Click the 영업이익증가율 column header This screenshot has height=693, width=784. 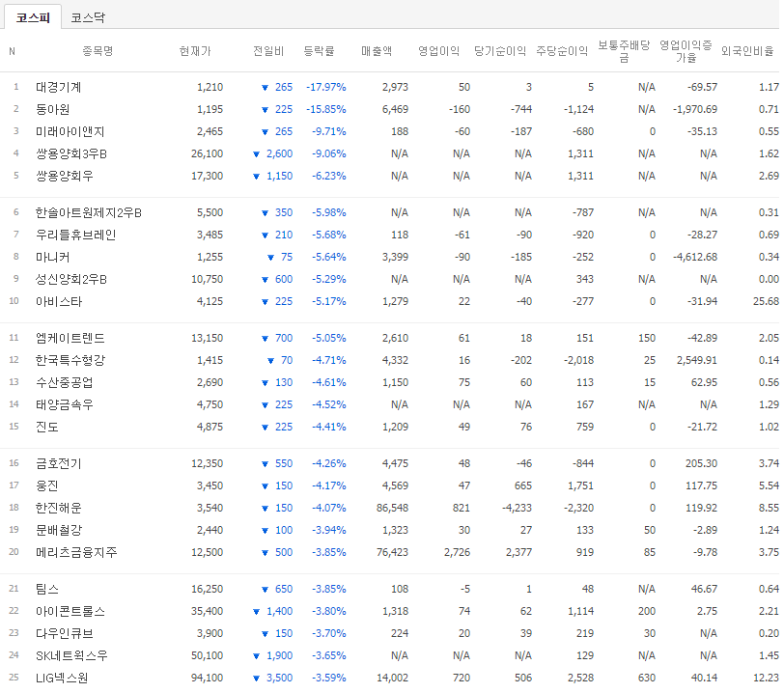[x=686, y=51]
